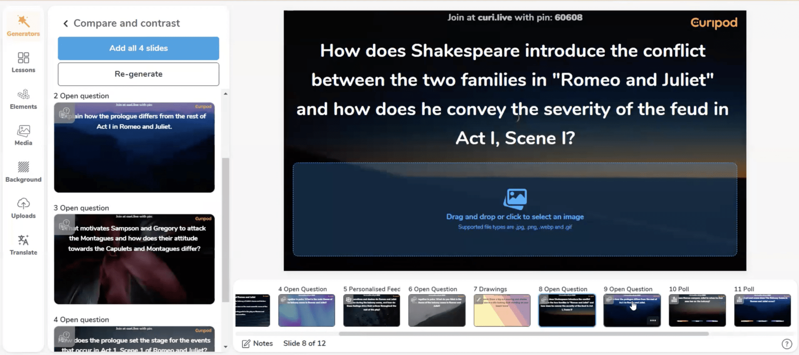Screen dimensions: 799x355
Task: Open the Media panel
Action: pos(23,135)
